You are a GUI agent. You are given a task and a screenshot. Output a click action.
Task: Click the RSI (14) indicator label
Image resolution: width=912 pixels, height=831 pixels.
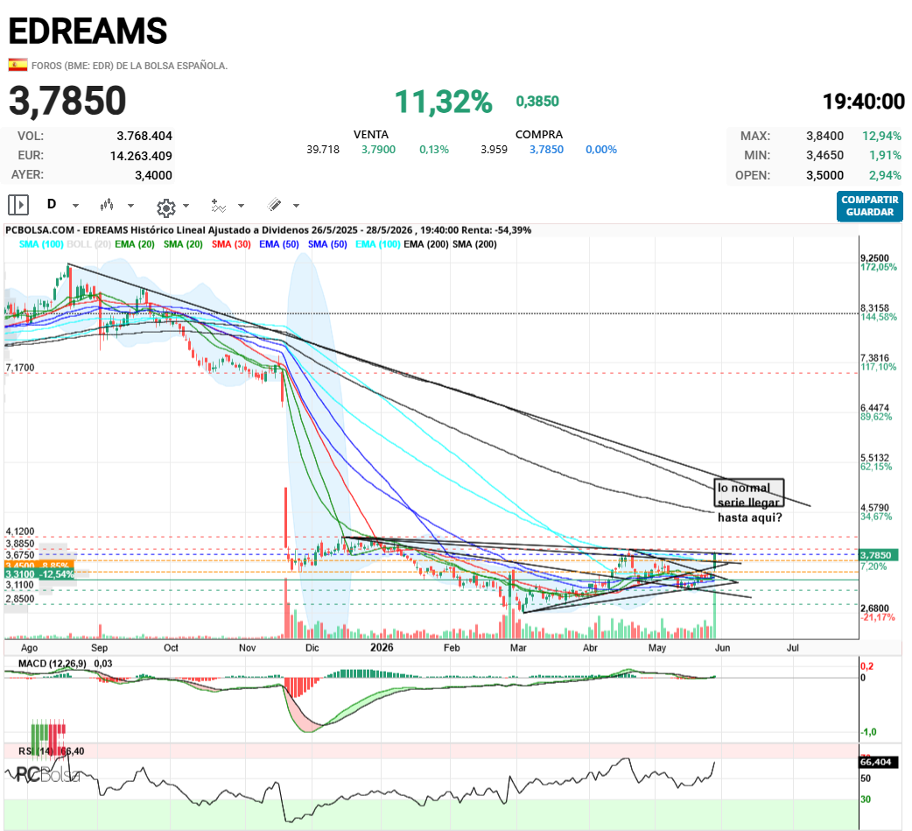coord(38,751)
